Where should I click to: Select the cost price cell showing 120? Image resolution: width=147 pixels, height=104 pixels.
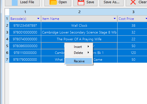[x=133, y=53]
